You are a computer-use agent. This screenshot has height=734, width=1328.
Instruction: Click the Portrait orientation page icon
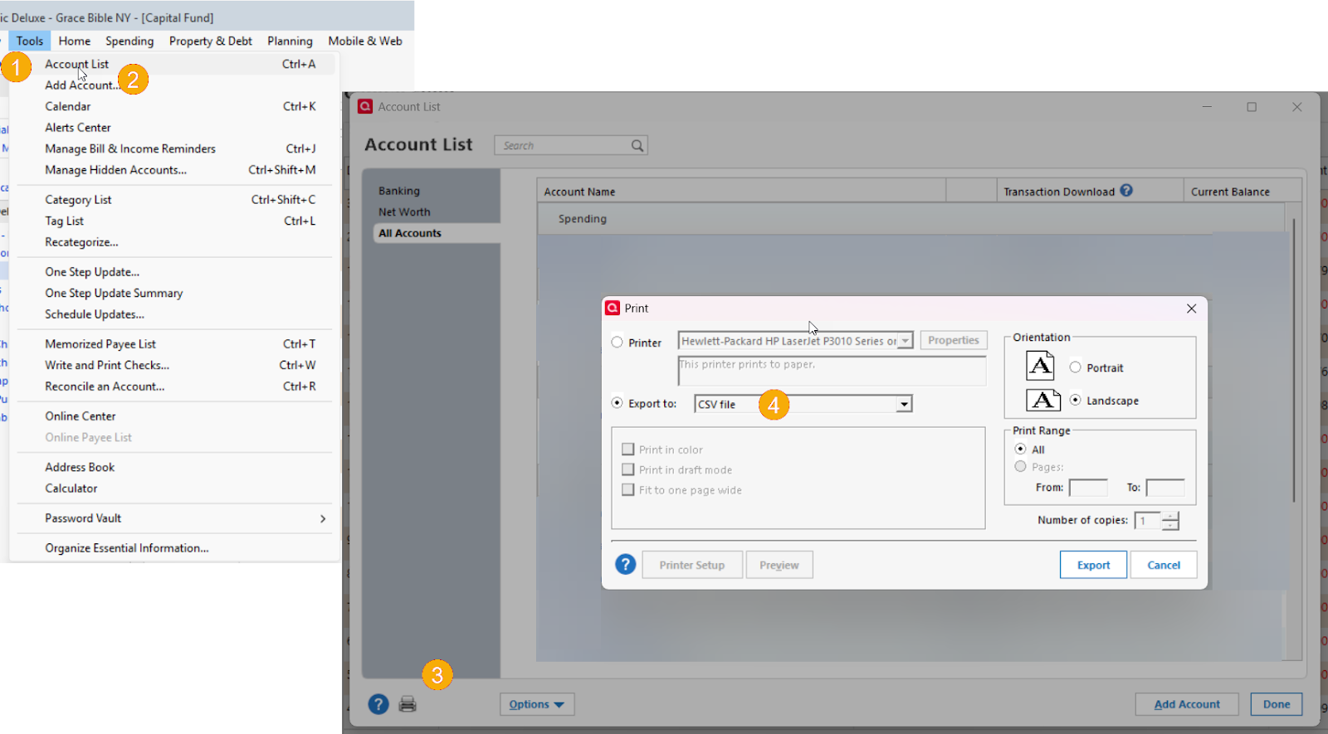(1040, 366)
